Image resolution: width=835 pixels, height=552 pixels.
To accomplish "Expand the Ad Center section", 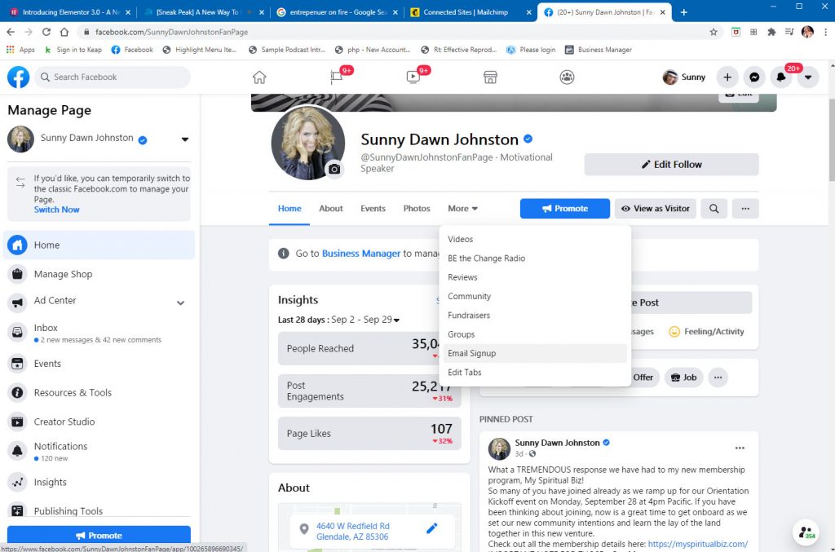I will (x=180, y=302).
